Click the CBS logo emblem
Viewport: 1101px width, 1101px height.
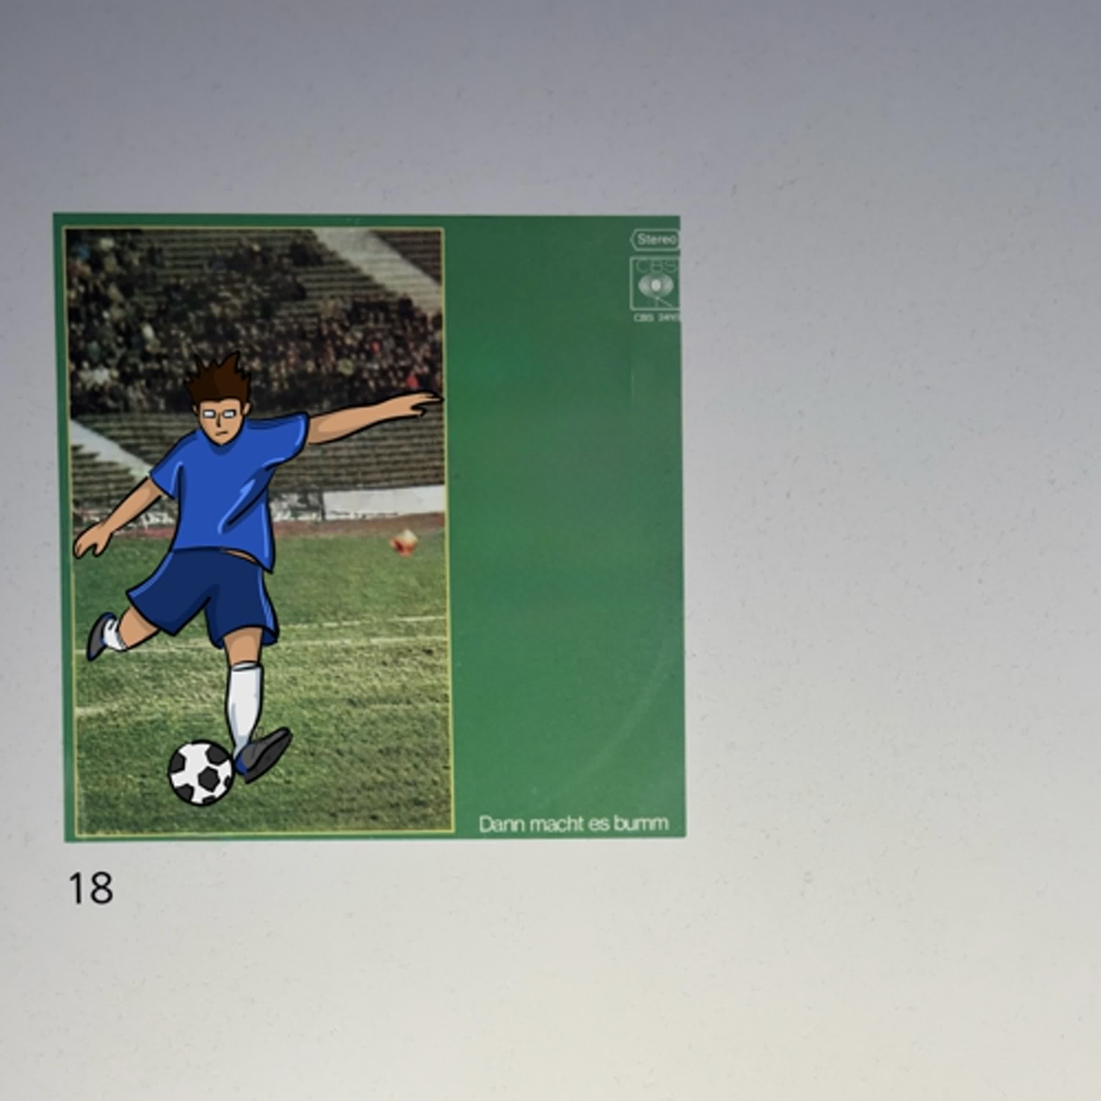coord(655,283)
